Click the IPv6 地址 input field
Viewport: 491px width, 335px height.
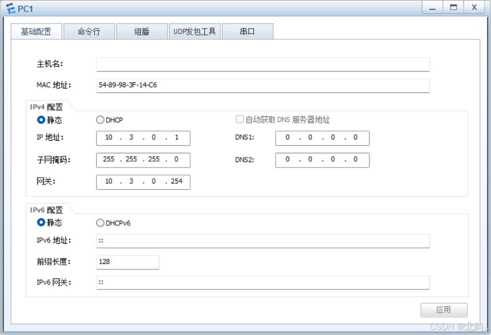pos(263,241)
